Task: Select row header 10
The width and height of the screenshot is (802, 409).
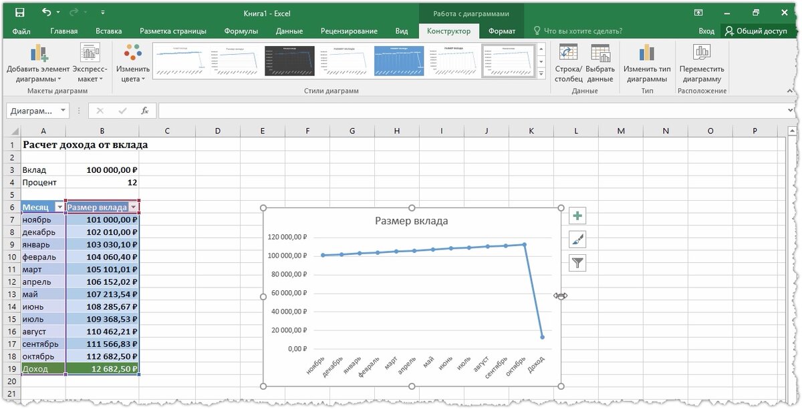Action: 11,257
